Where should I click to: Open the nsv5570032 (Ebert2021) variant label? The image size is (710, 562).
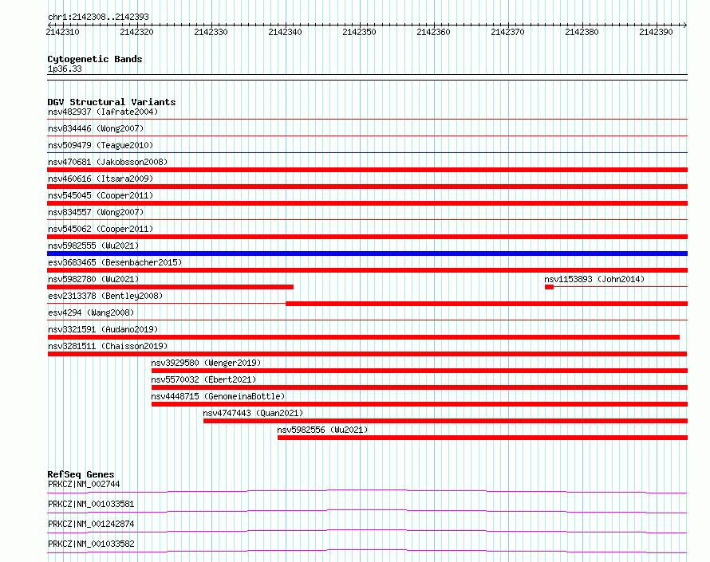click(x=203, y=379)
